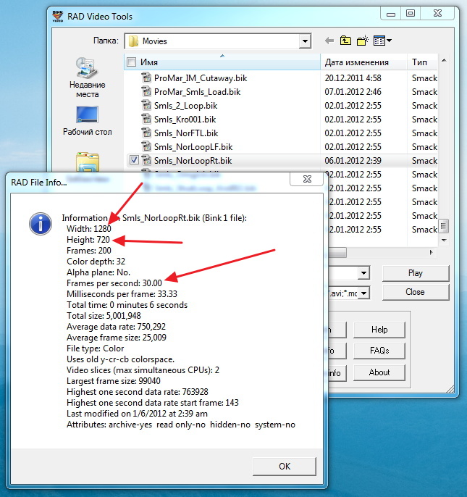
Task: Open the View menu icon dropdown
Action: (382, 41)
